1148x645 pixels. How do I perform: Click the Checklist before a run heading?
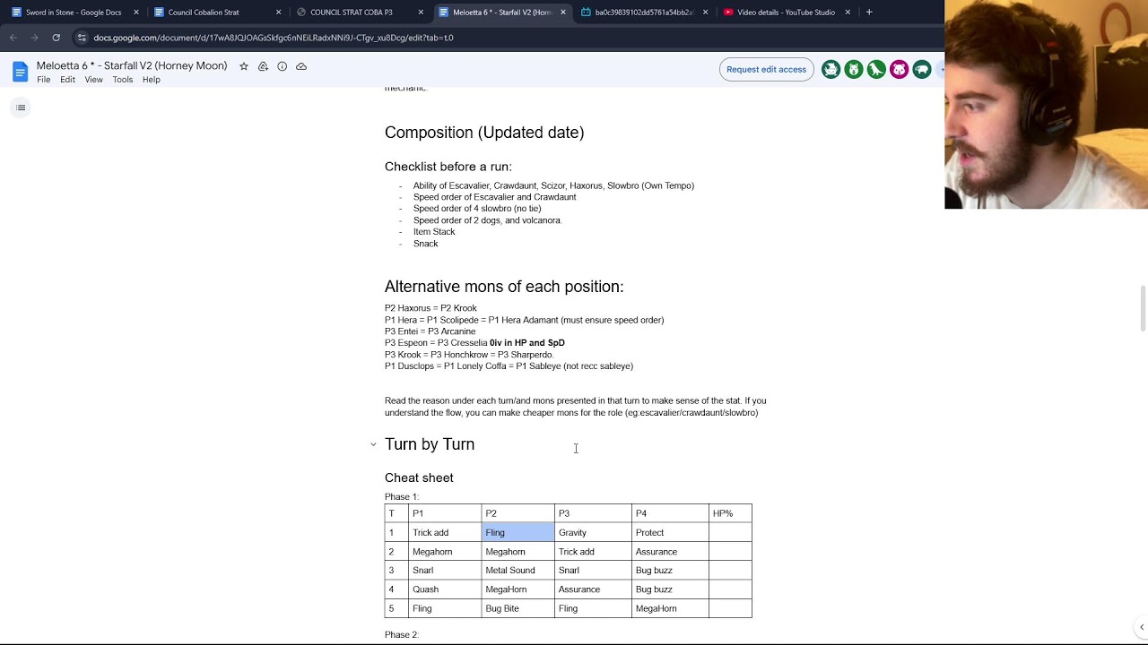[x=448, y=167]
